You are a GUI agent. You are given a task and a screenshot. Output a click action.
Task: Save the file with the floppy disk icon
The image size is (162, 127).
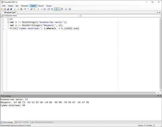click(x=8, y=9)
